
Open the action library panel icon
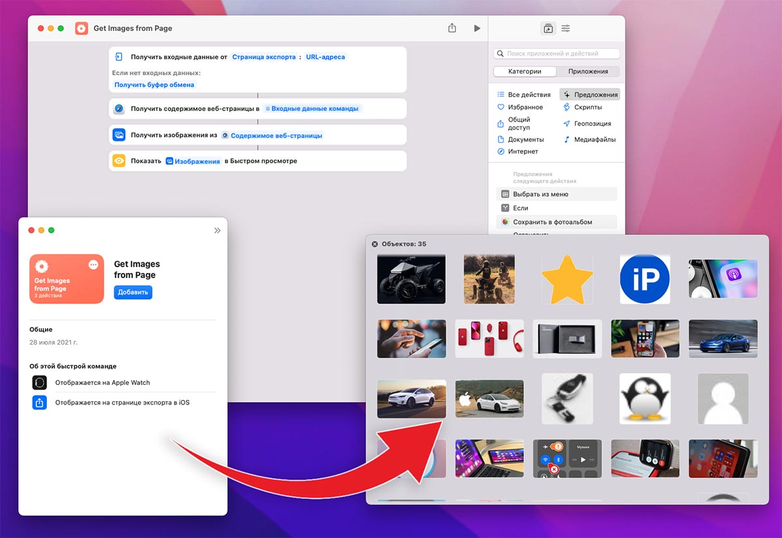(x=547, y=29)
